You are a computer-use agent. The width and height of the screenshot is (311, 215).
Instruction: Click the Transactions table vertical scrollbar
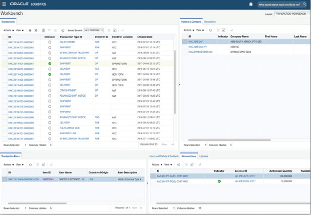pyautogui.click(x=175, y=82)
